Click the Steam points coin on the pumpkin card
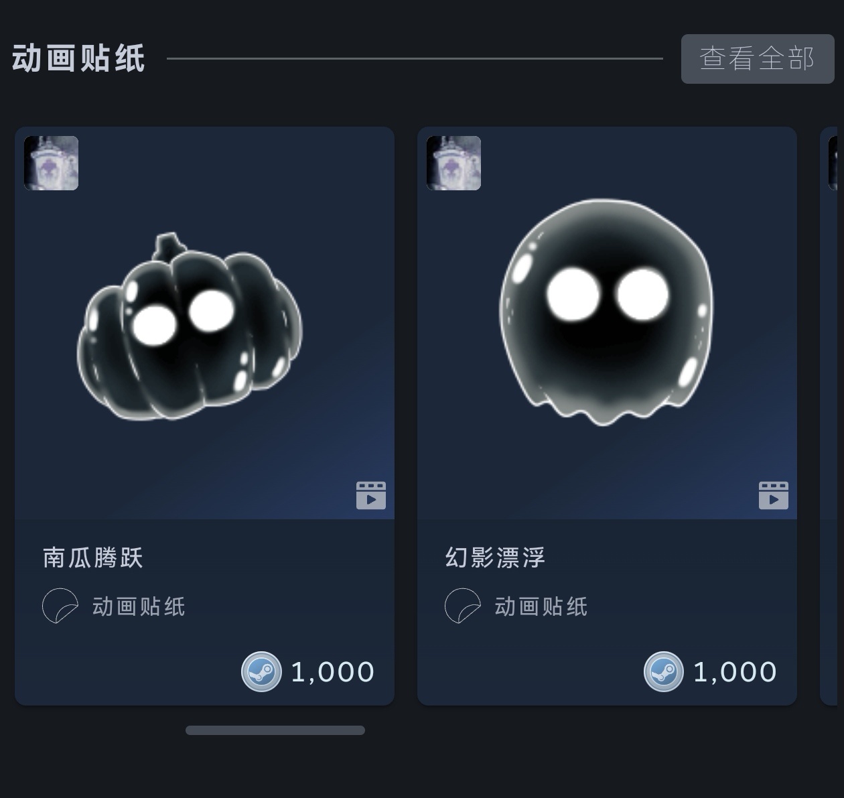Viewport: 844px width, 798px height. coord(261,671)
